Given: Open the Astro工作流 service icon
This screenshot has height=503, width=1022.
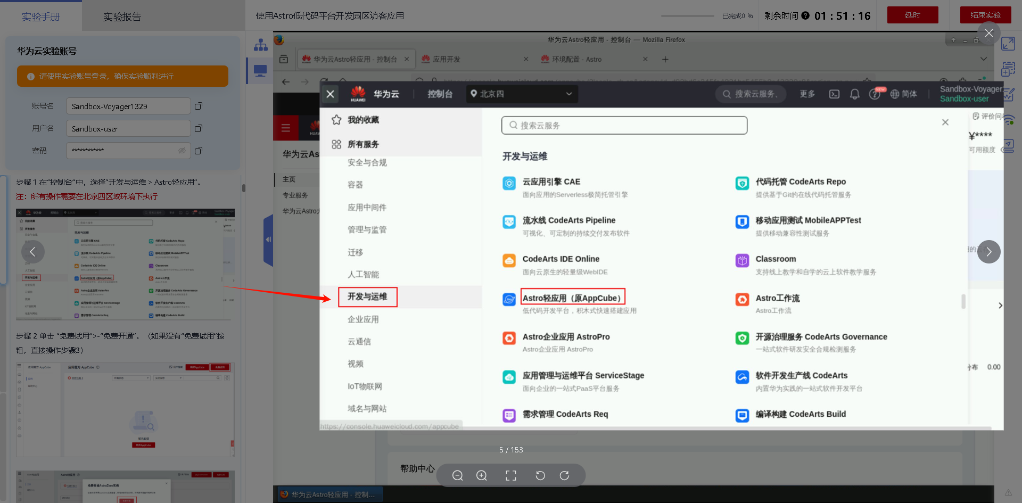Looking at the screenshot, I should click(742, 300).
